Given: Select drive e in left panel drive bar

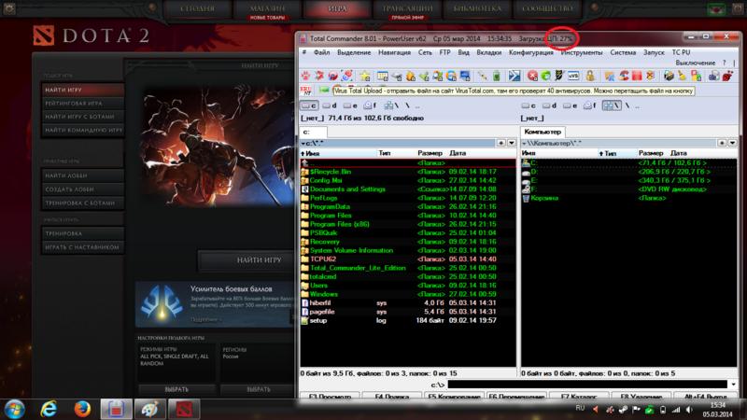Looking at the screenshot, I should 350,105.
